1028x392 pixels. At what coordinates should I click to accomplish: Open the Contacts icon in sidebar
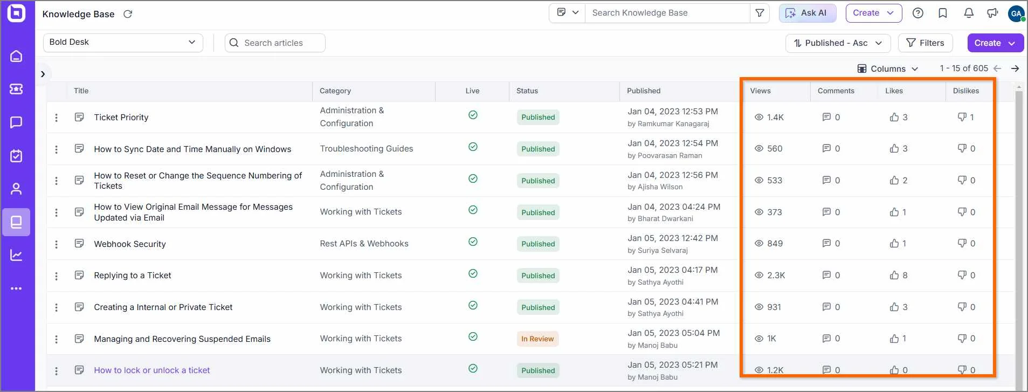click(16, 189)
